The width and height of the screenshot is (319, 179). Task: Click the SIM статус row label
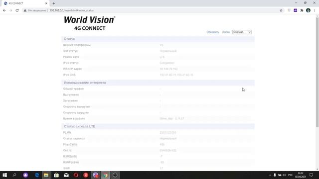tap(70, 51)
